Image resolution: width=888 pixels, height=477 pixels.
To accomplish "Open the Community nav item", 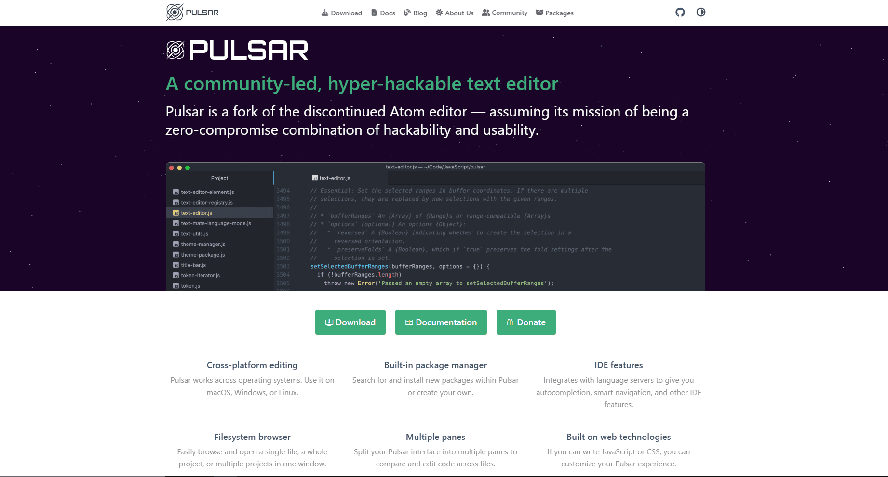I will pyautogui.click(x=505, y=13).
